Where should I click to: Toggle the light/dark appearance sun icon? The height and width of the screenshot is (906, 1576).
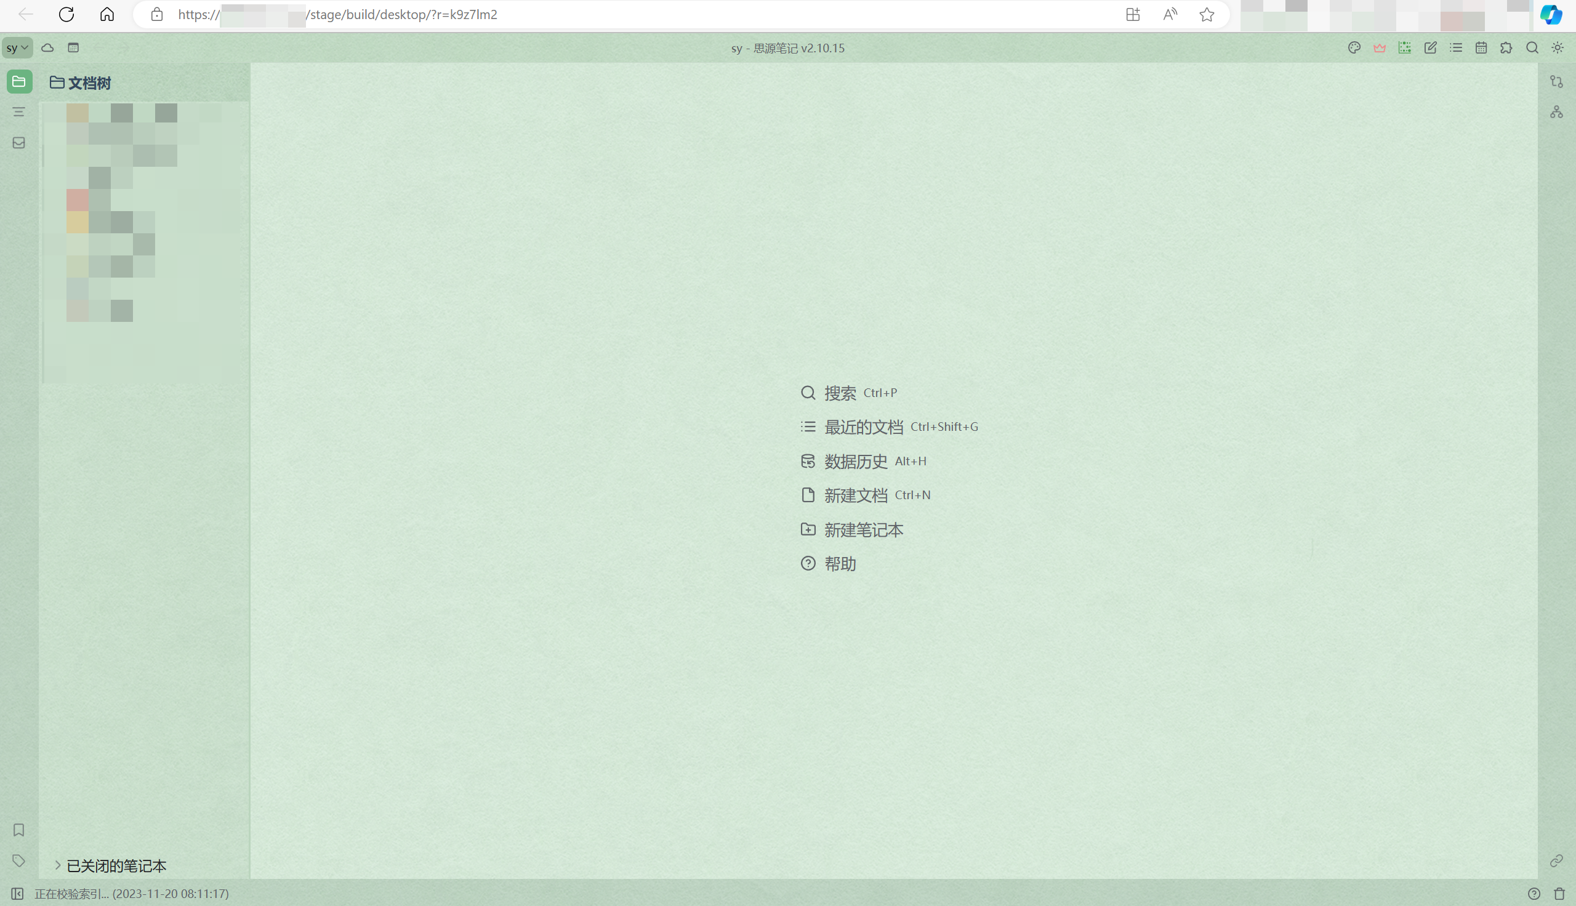click(x=1558, y=48)
